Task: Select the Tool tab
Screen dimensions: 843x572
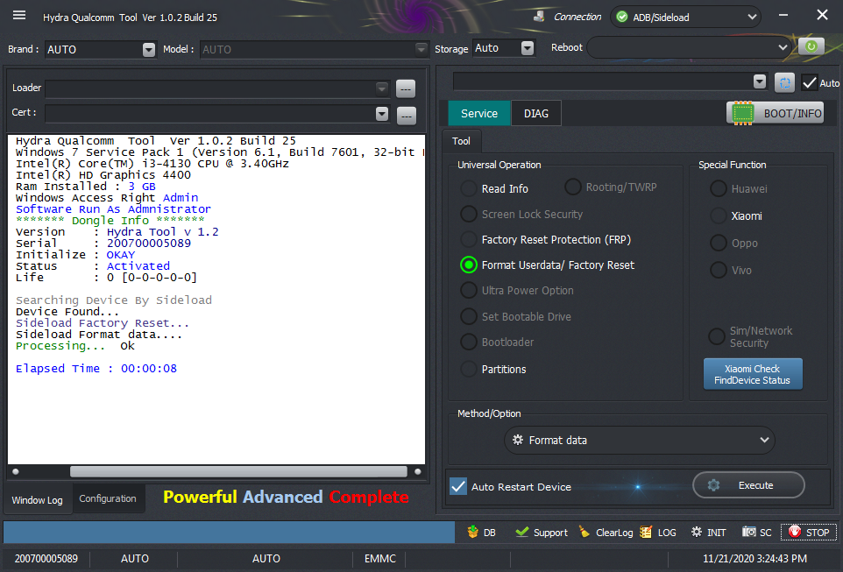Action: (x=461, y=141)
